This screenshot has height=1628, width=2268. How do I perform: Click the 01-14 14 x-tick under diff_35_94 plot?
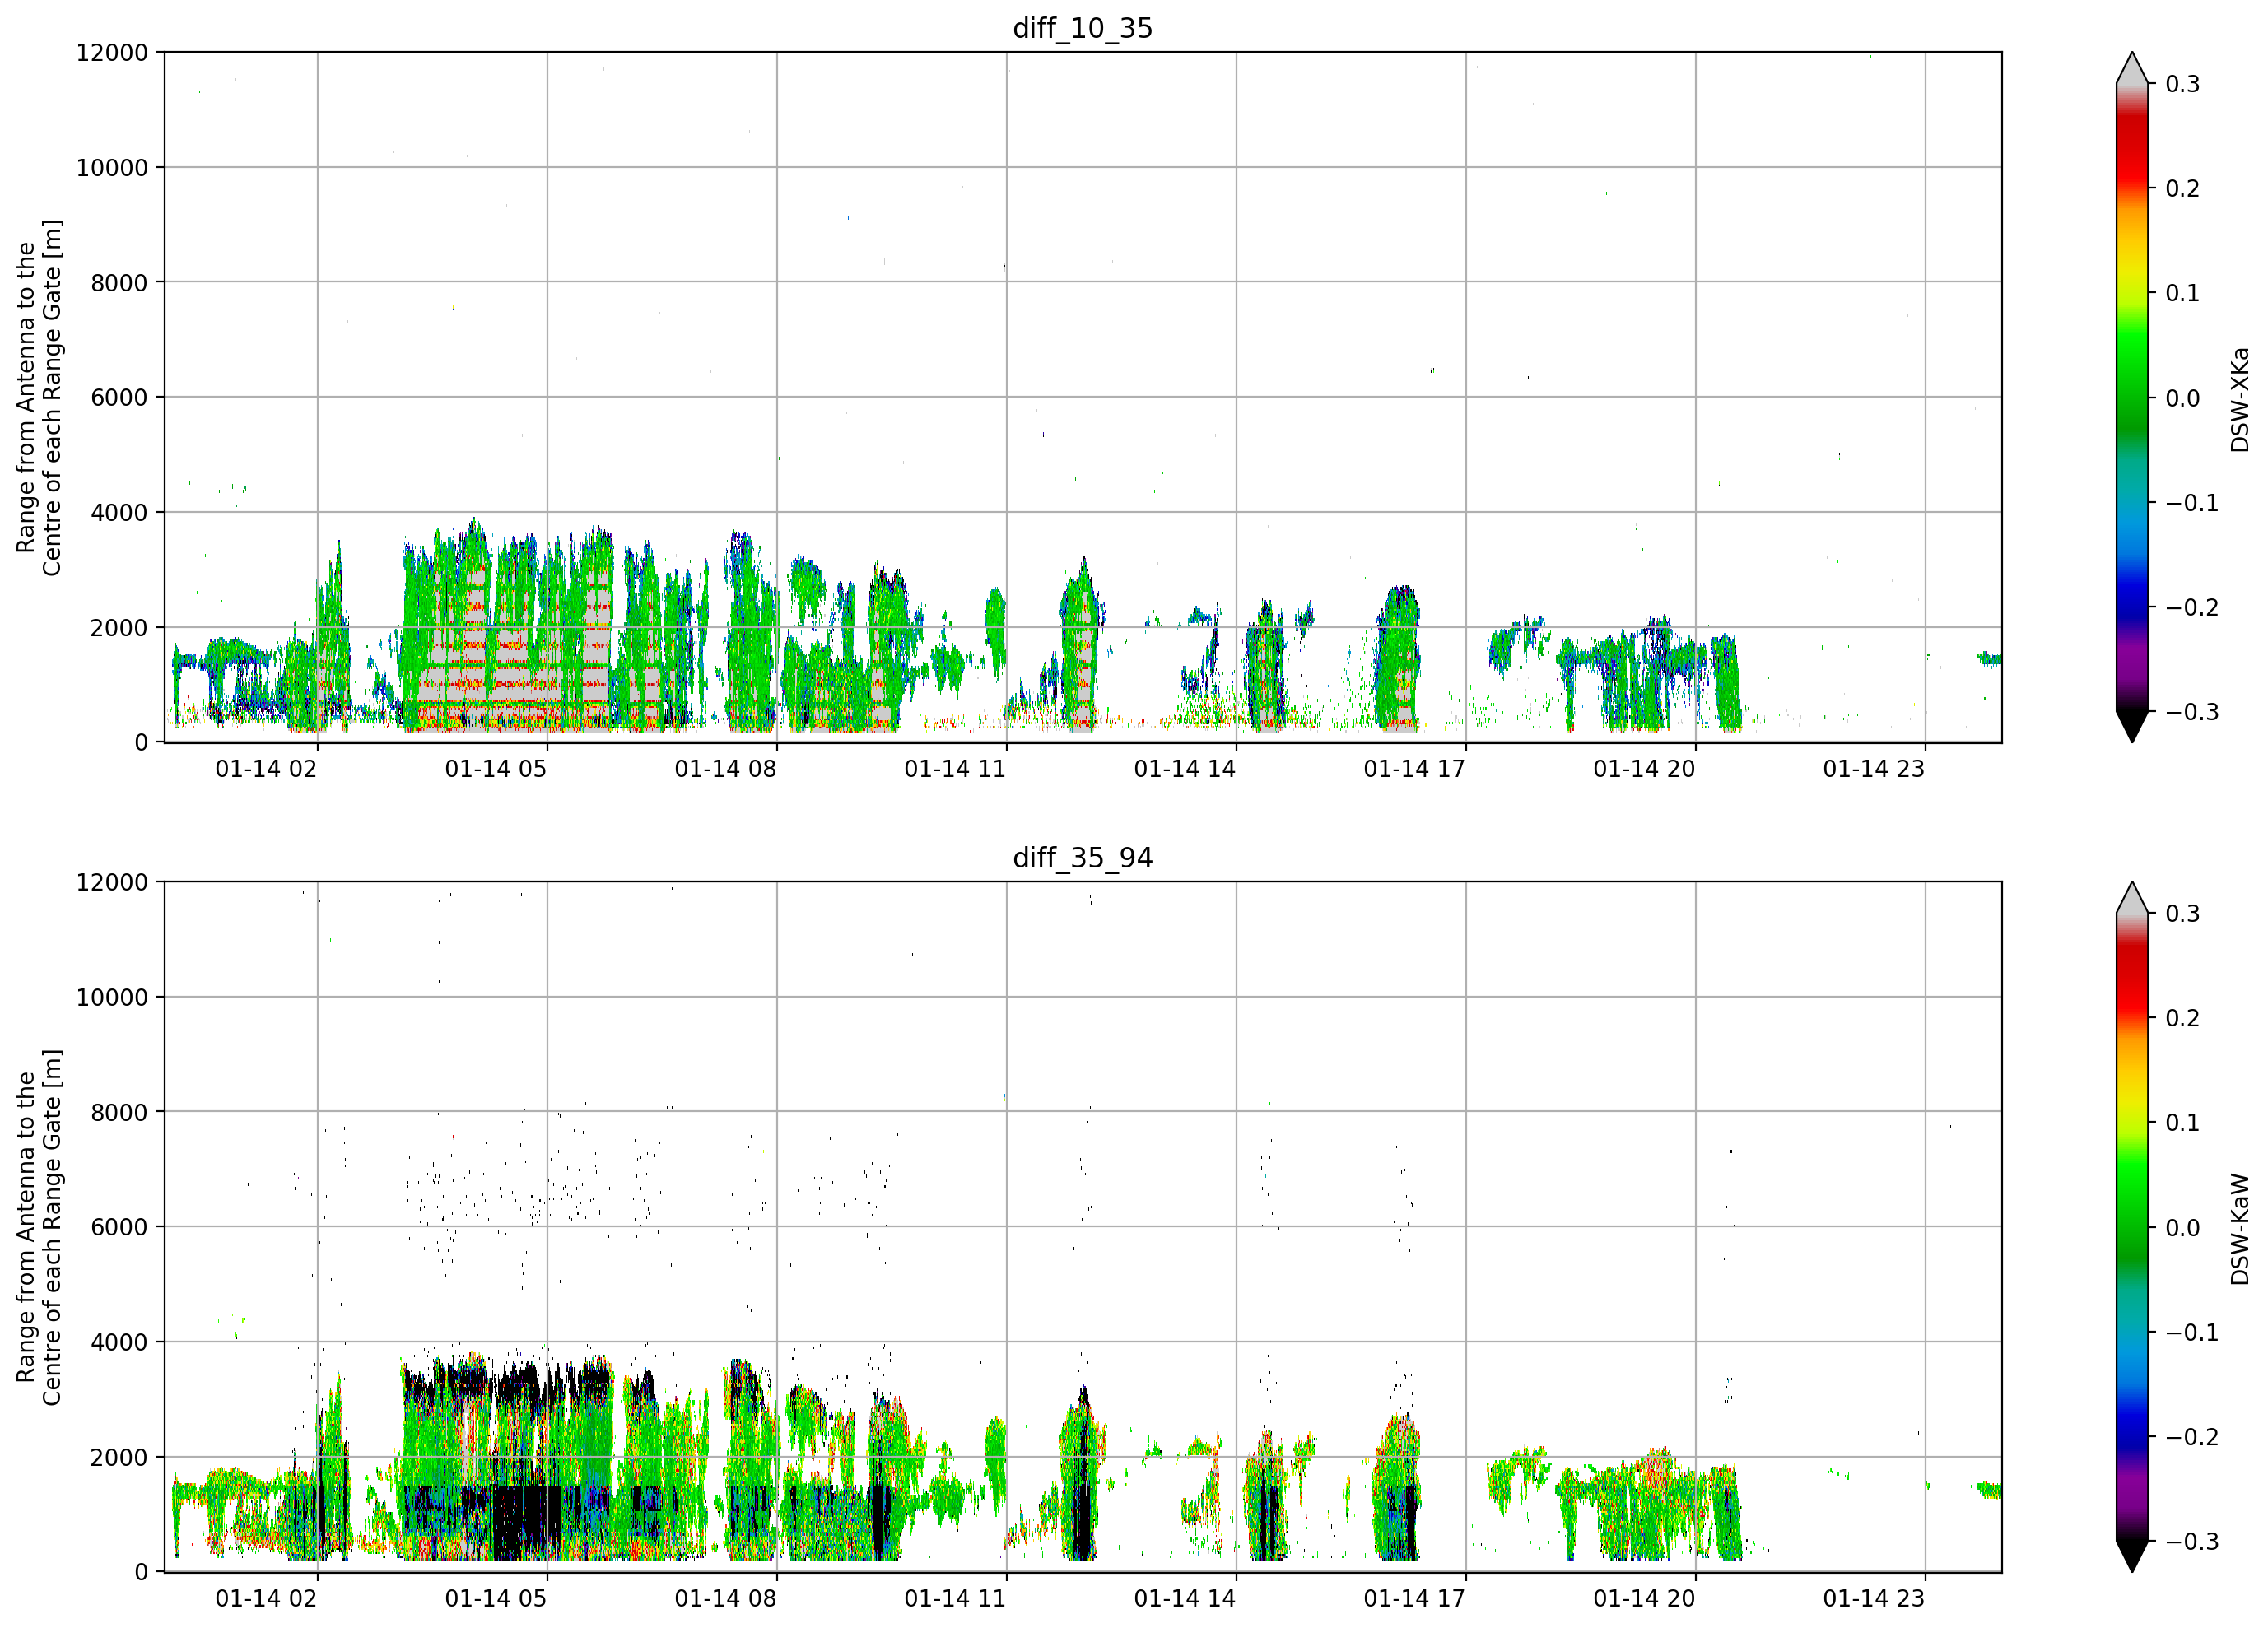(1185, 1599)
